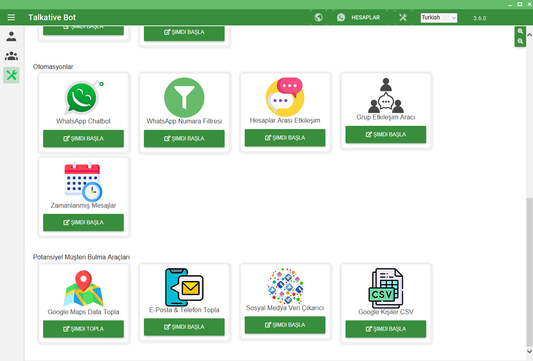The height and width of the screenshot is (361, 533).
Task: Open HESAPLAR WhatsApp accounts
Action: pos(358,17)
